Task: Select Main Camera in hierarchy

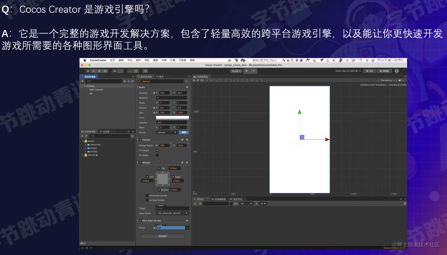Action: coord(96,90)
